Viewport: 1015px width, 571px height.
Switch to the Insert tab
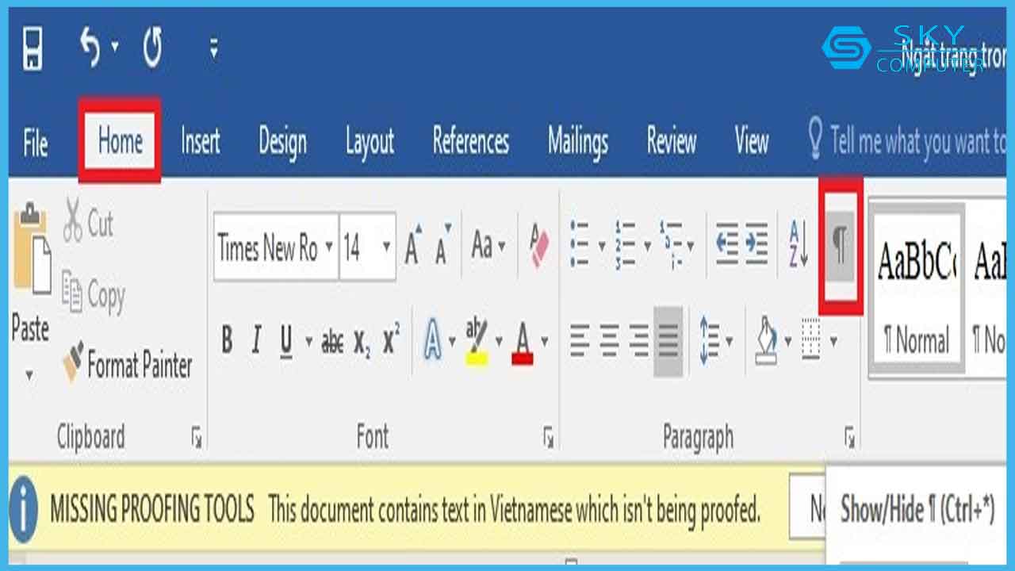(200, 142)
